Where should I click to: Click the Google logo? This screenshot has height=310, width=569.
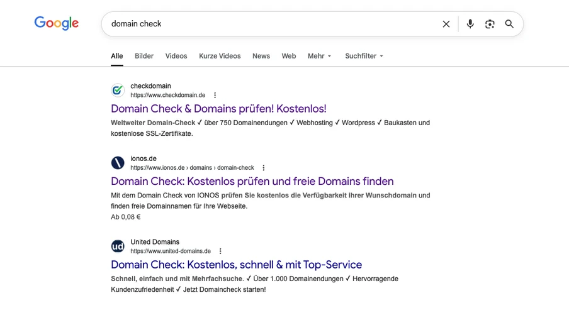[56, 23]
